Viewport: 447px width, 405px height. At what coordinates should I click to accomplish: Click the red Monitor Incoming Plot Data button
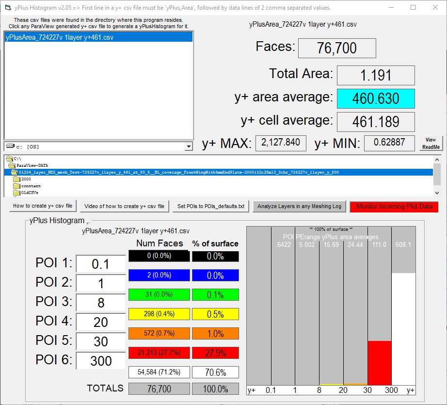click(394, 206)
